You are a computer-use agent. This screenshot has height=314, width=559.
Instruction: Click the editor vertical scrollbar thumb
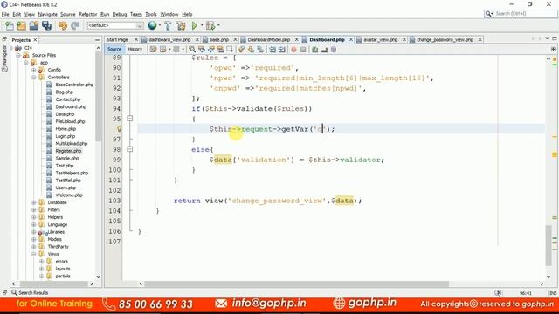[549, 246]
